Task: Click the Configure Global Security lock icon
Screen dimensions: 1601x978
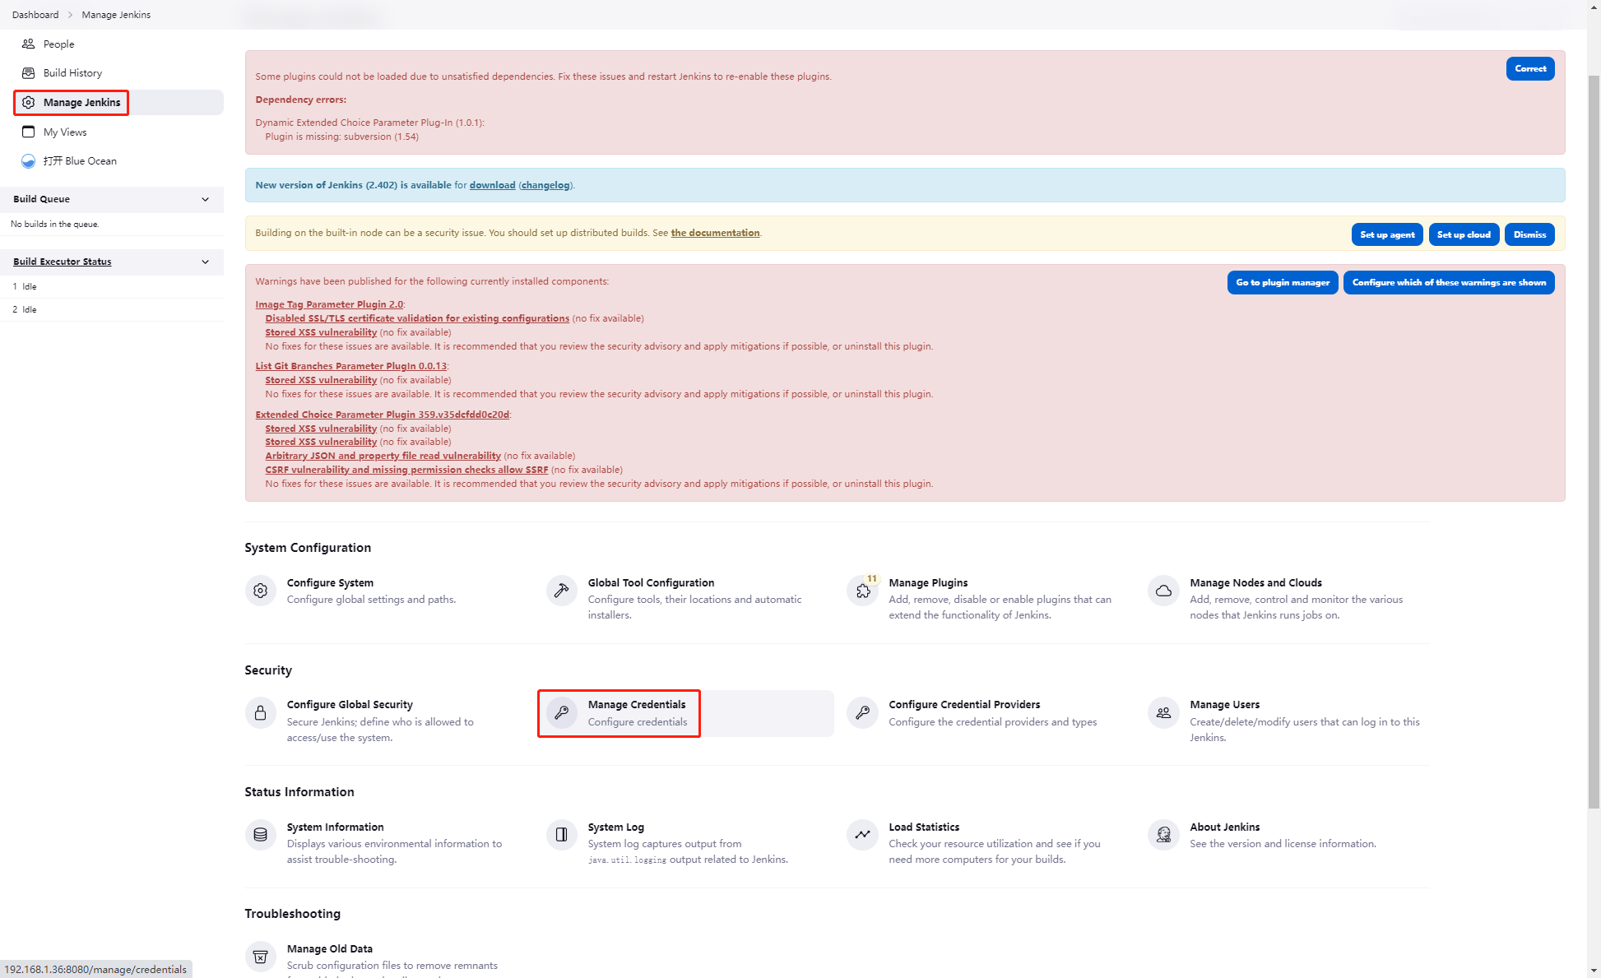Action: pyautogui.click(x=260, y=713)
